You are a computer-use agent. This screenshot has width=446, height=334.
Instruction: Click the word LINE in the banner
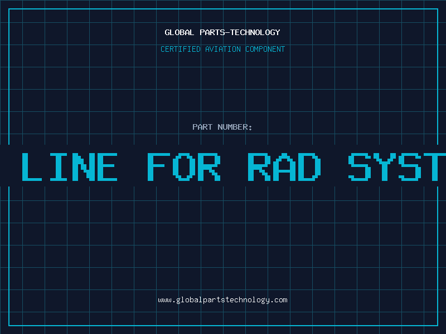point(69,166)
